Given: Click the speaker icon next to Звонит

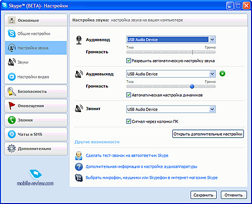Looking at the screenshot, I should click(x=79, y=109).
